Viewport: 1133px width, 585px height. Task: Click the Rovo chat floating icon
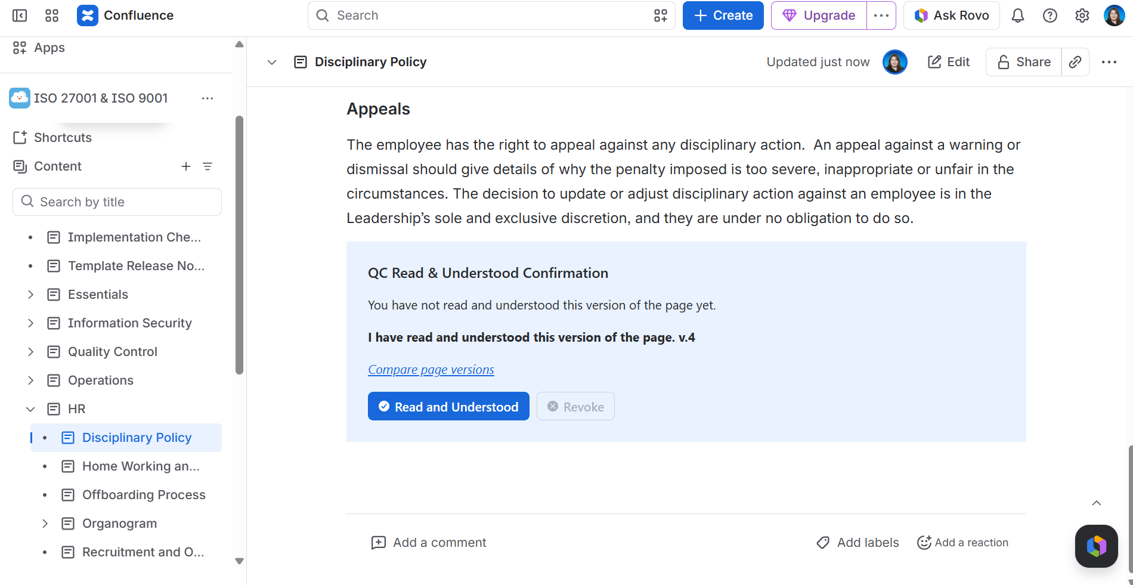[1097, 546]
